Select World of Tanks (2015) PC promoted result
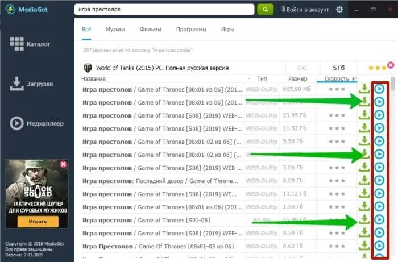398x262 pixels. [162, 68]
